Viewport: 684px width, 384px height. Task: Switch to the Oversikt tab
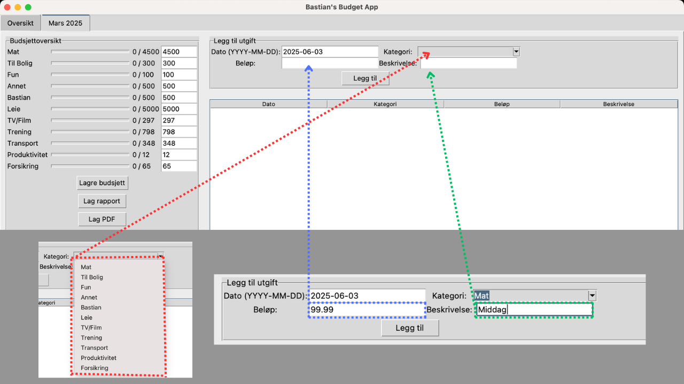pyautogui.click(x=20, y=23)
